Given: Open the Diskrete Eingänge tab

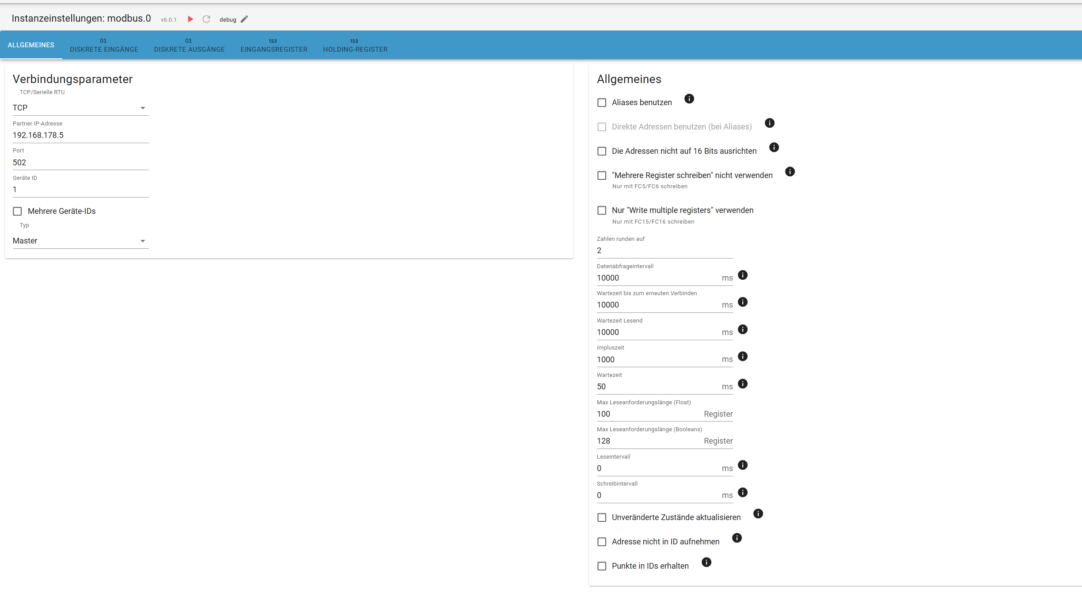Looking at the screenshot, I should [x=104, y=45].
